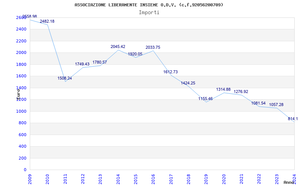Click year 2017 on the x-axis
This screenshot has height=186, width=298.
[171, 178]
